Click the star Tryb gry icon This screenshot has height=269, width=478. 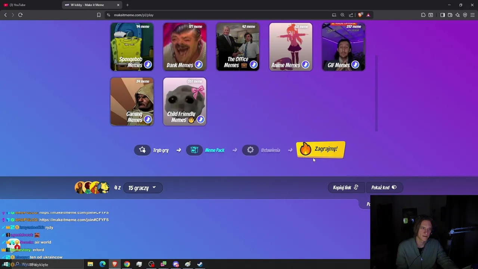coord(142,150)
